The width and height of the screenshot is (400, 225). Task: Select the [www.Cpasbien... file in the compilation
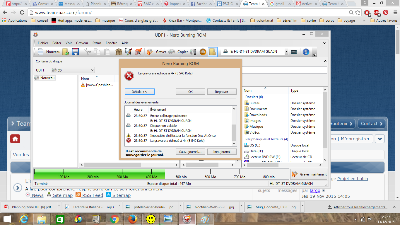[97, 85]
